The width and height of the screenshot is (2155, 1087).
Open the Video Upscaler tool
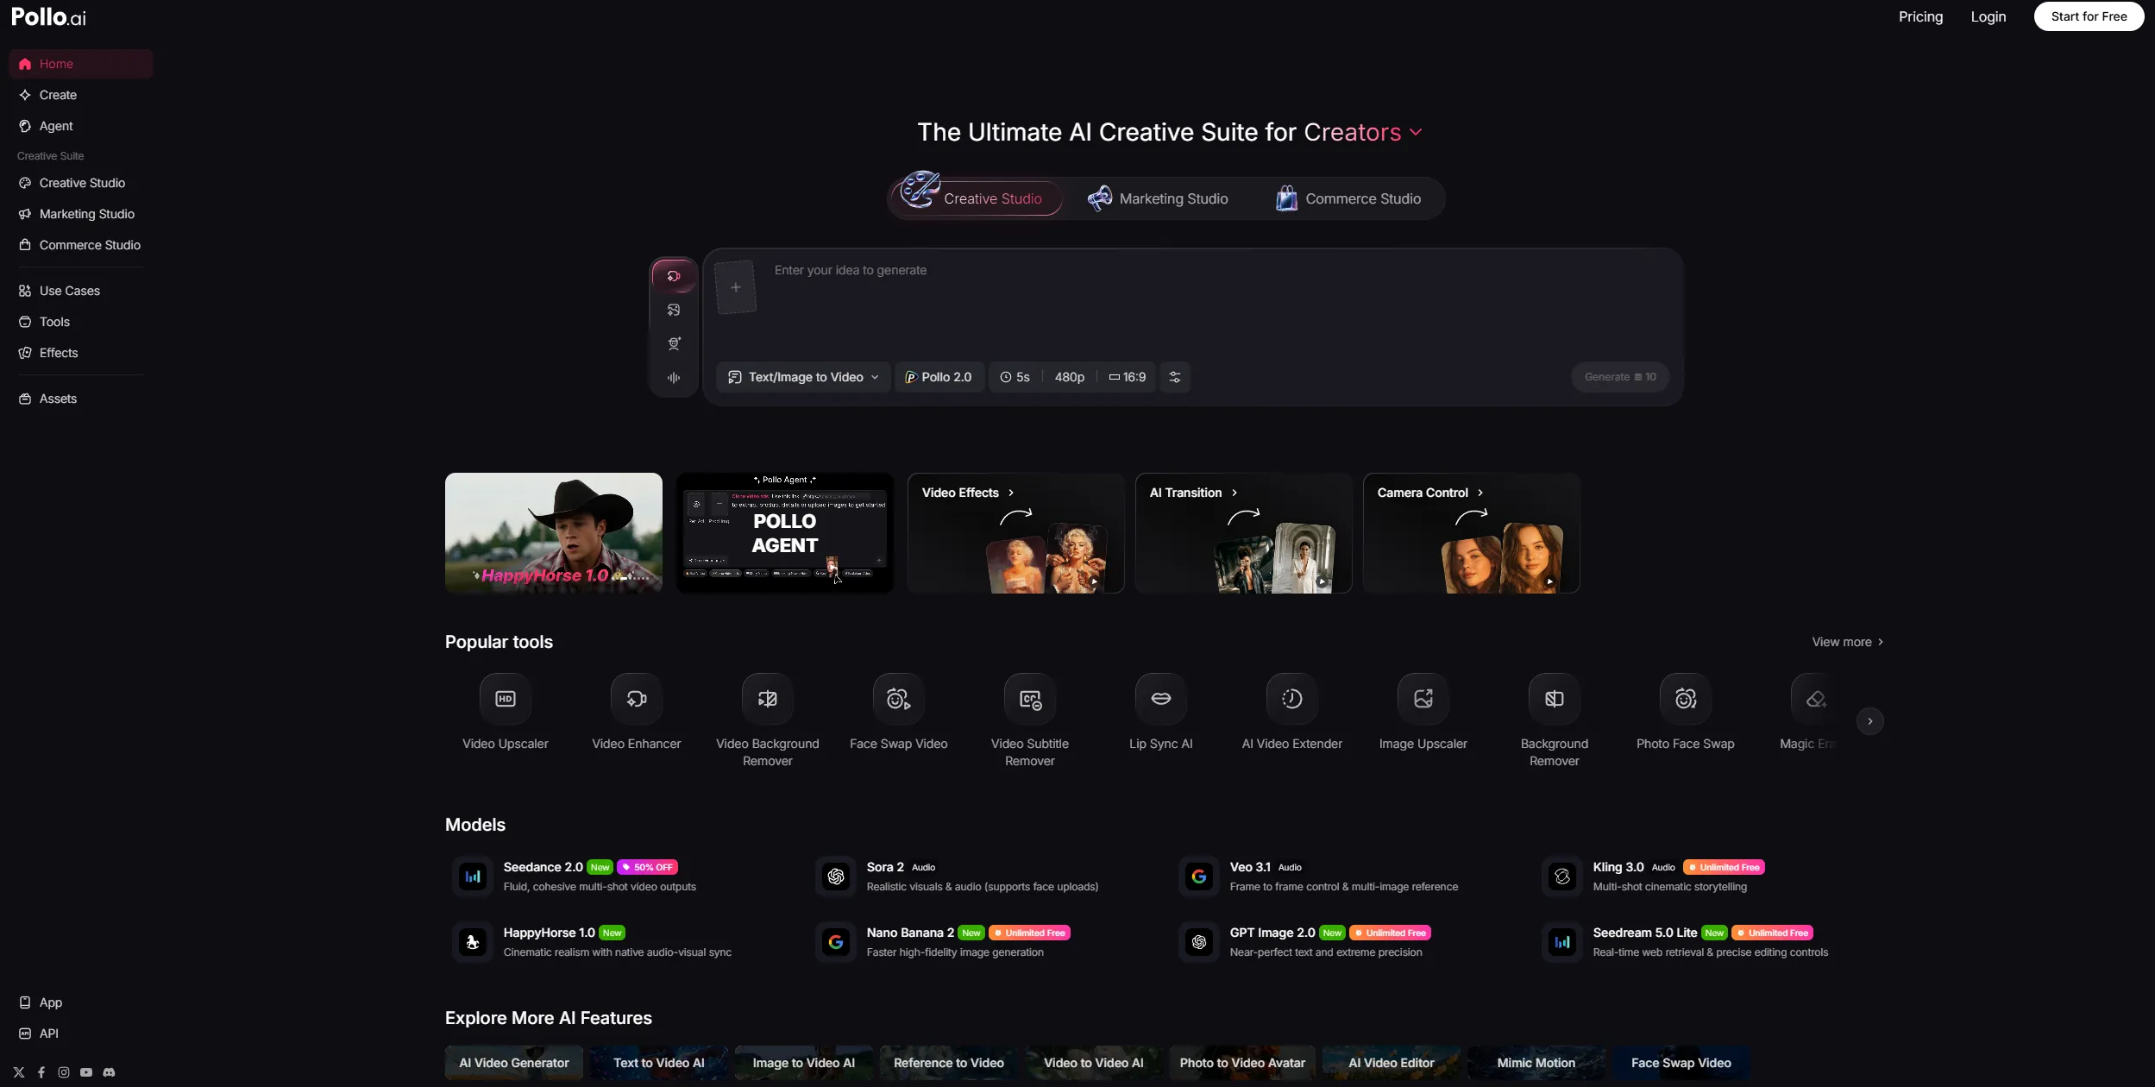coord(506,713)
